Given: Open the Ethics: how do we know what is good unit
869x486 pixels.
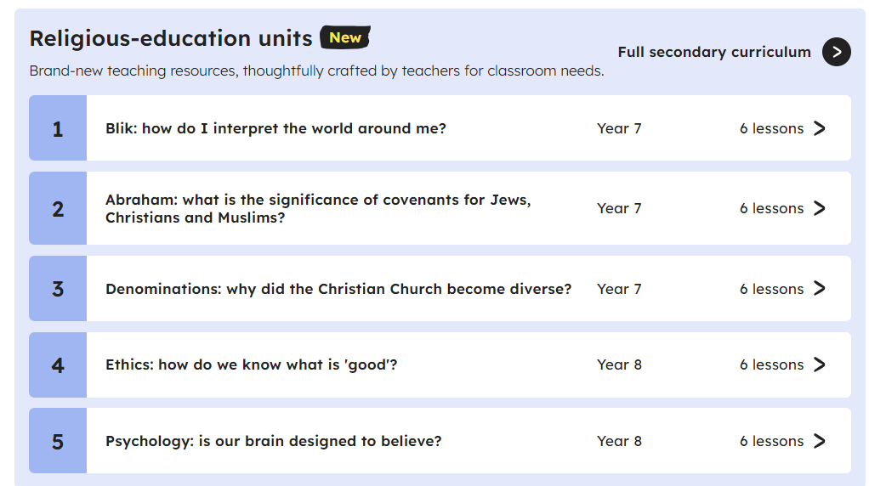Looking at the screenshot, I should pyautogui.click(x=251, y=364).
